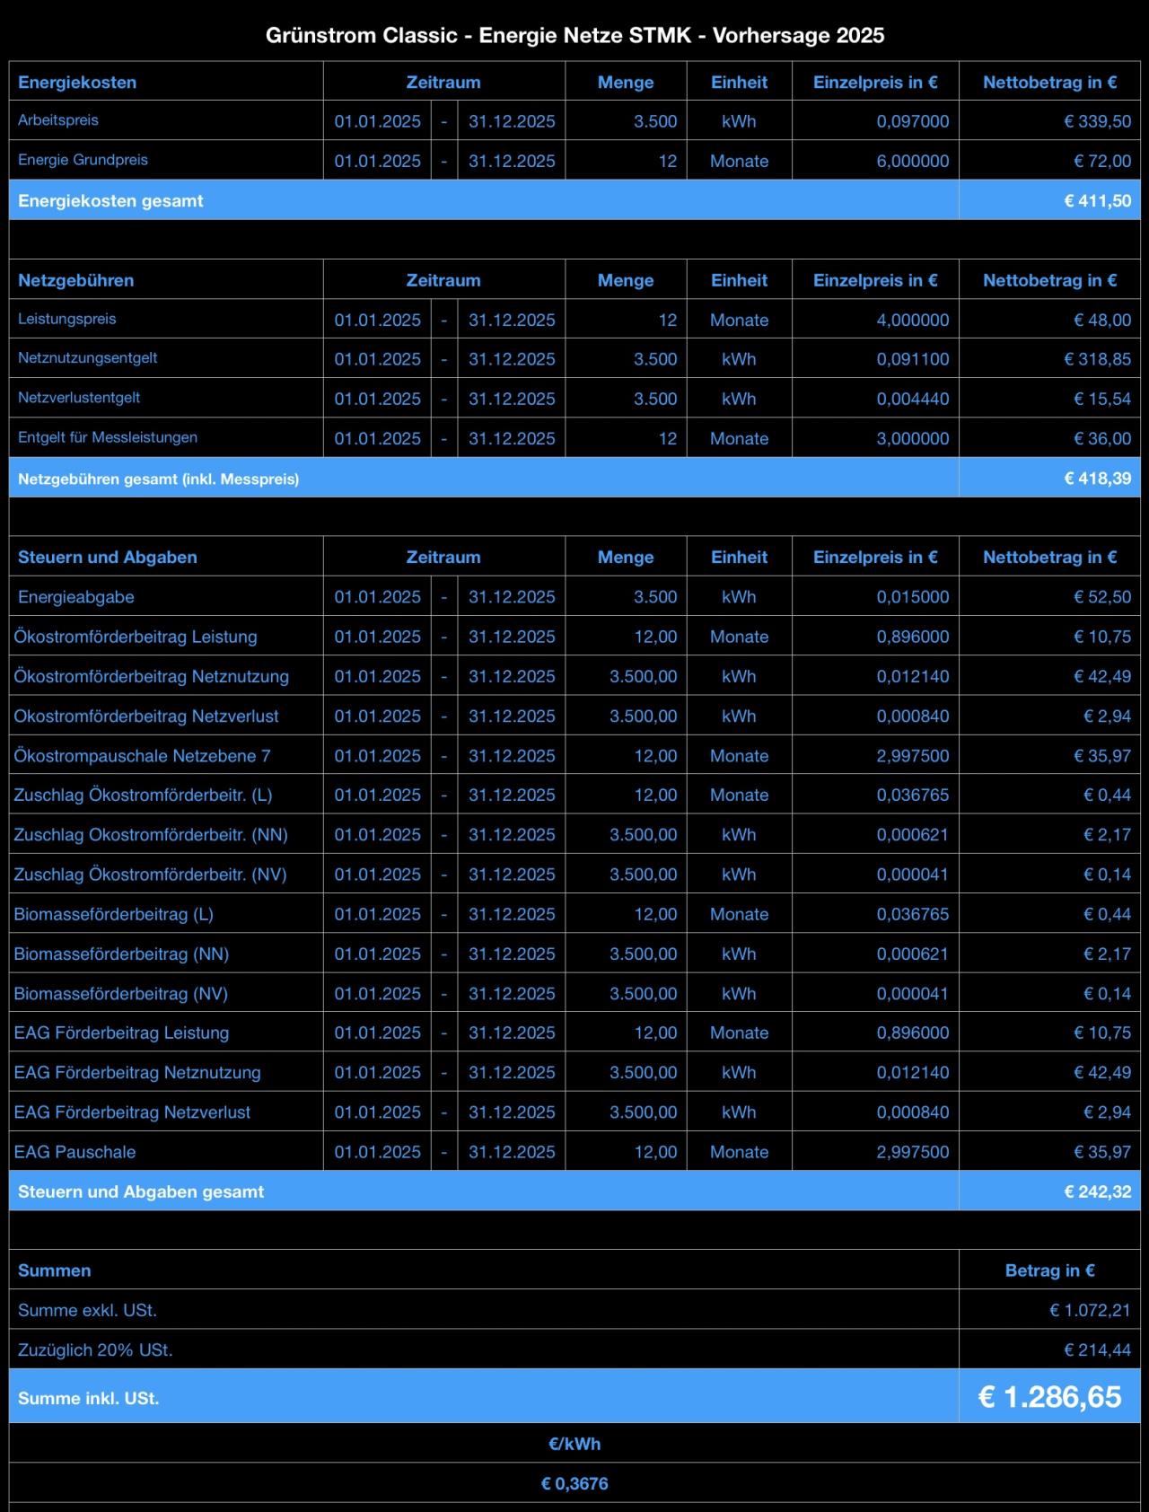Click the Steuern und Abgaben section header
The image size is (1149, 1512).
(x=108, y=557)
